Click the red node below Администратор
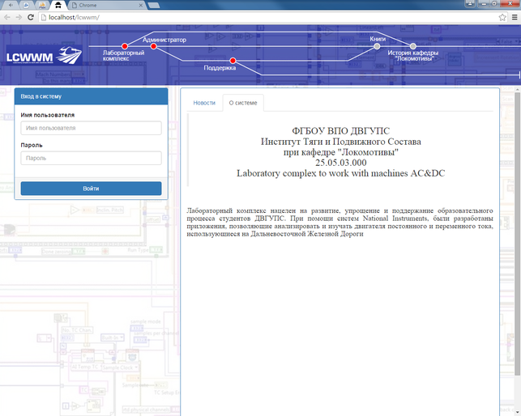 [x=153, y=46]
